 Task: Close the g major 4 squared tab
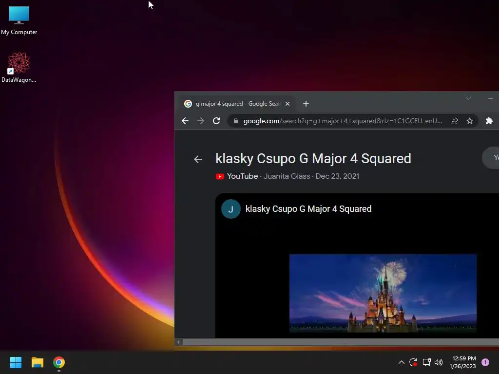point(288,104)
